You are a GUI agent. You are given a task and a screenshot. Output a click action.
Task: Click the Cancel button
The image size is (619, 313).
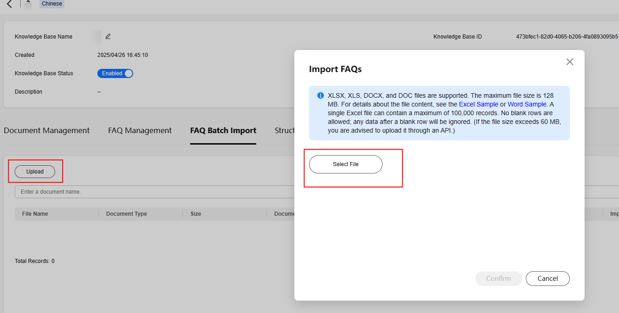(x=548, y=279)
